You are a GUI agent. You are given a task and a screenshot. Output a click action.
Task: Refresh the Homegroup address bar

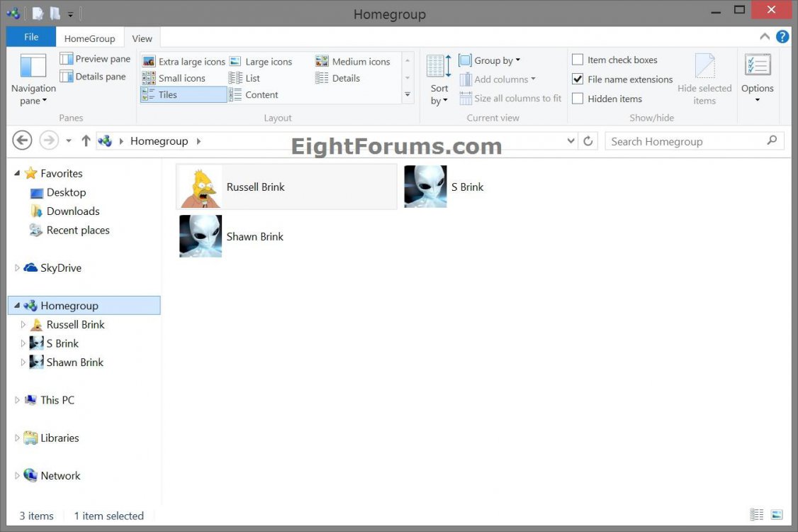588,141
